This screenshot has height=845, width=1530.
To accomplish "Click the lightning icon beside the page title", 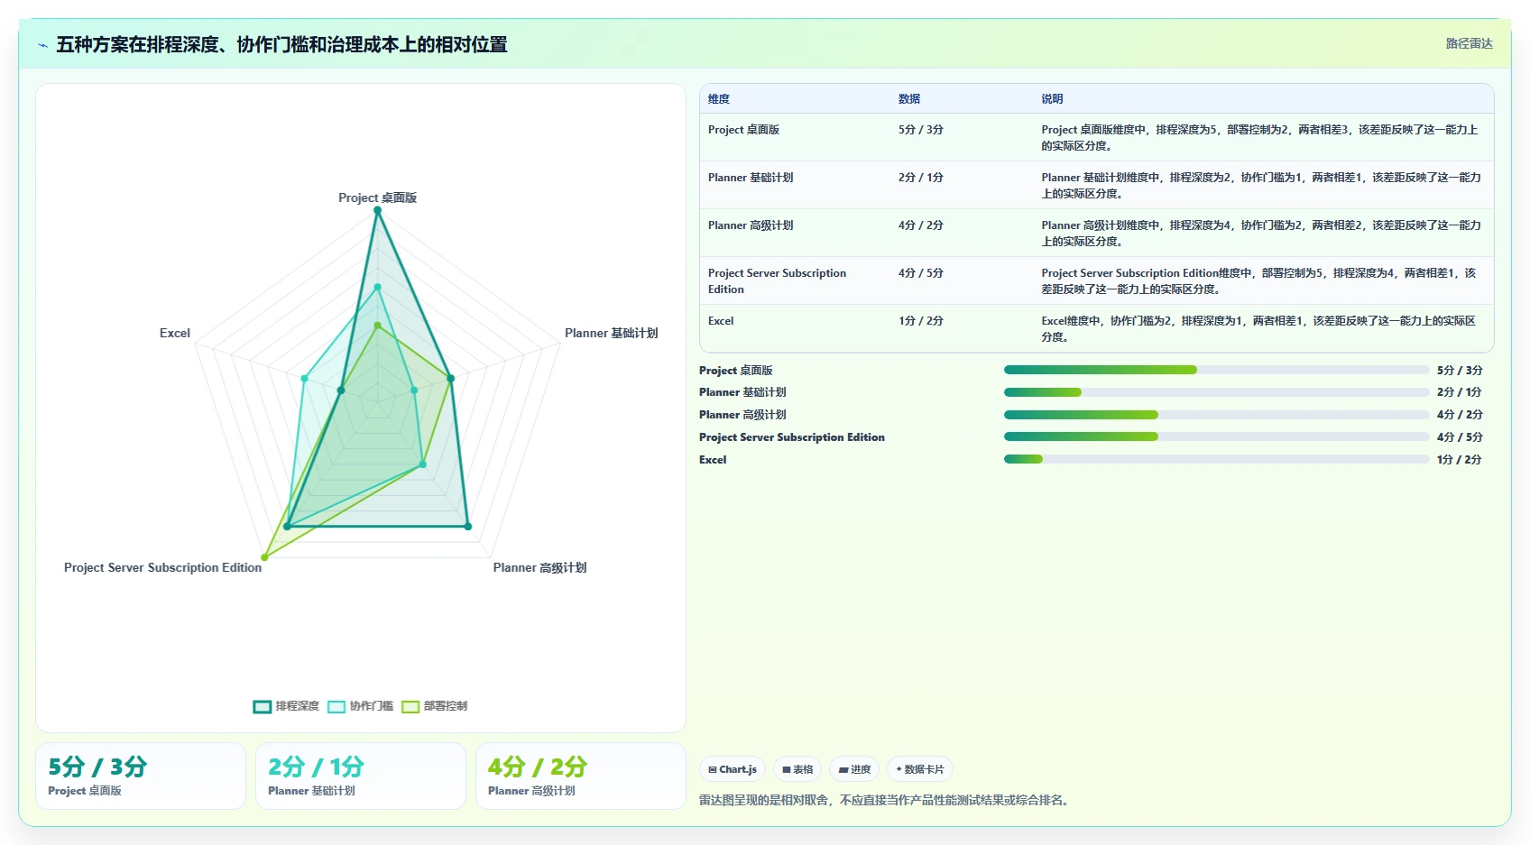I will [x=42, y=45].
